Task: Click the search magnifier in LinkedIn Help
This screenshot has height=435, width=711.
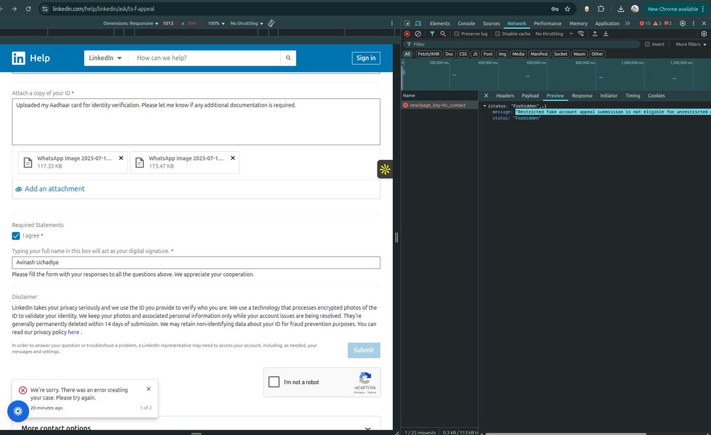Action: click(288, 58)
